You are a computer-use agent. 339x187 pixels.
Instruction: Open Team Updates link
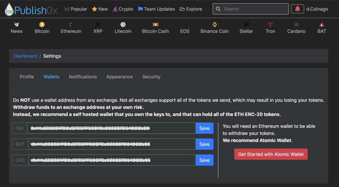pyautogui.click(x=159, y=9)
